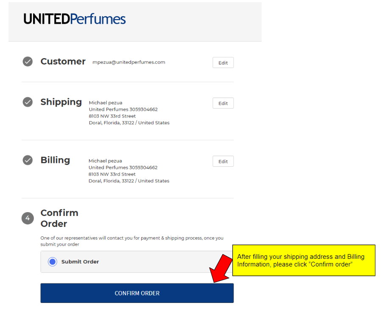
Task: Edit the Shipping address section
Action: click(x=223, y=104)
